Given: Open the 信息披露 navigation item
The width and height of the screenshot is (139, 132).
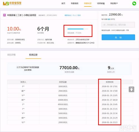Looking at the screenshot, I should 101,3.
